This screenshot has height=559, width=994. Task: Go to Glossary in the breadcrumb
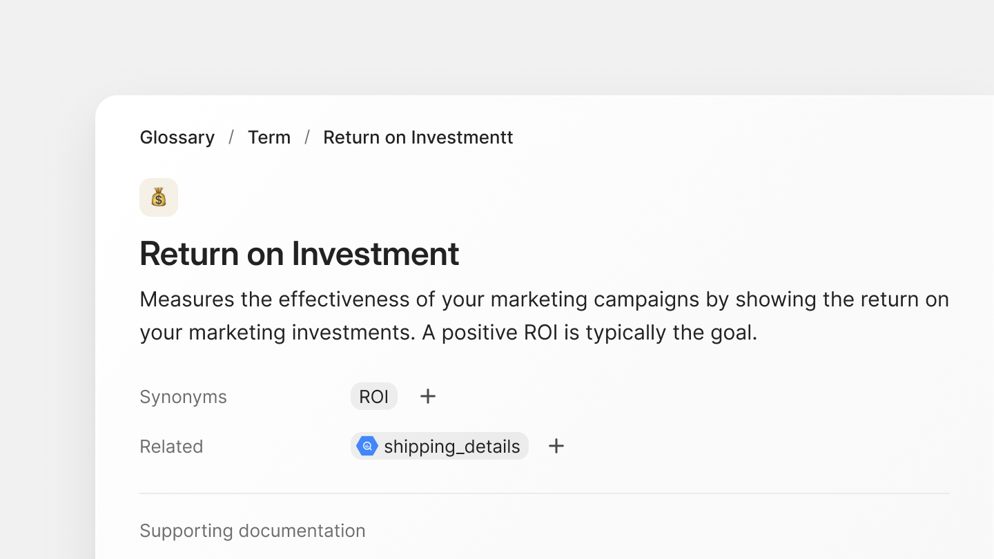point(177,137)
